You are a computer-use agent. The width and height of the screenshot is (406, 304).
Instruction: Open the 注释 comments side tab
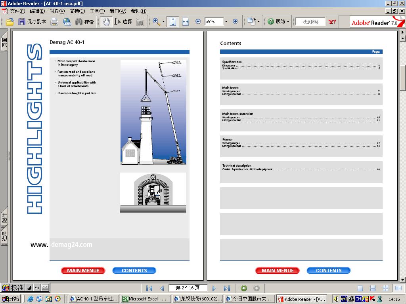[x=4, y=236]
